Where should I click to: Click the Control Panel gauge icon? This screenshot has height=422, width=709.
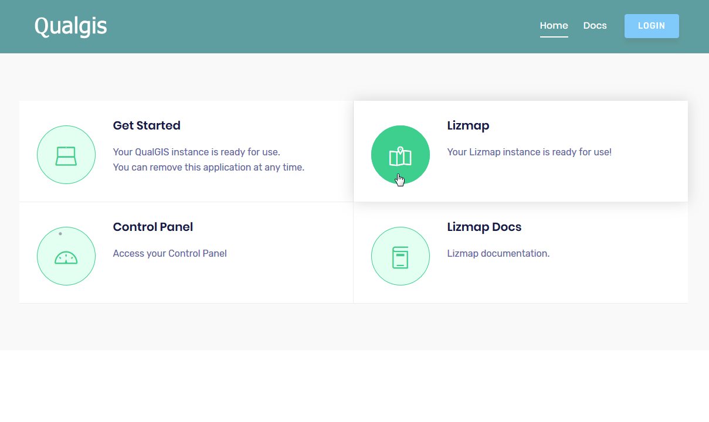point(66,256)
